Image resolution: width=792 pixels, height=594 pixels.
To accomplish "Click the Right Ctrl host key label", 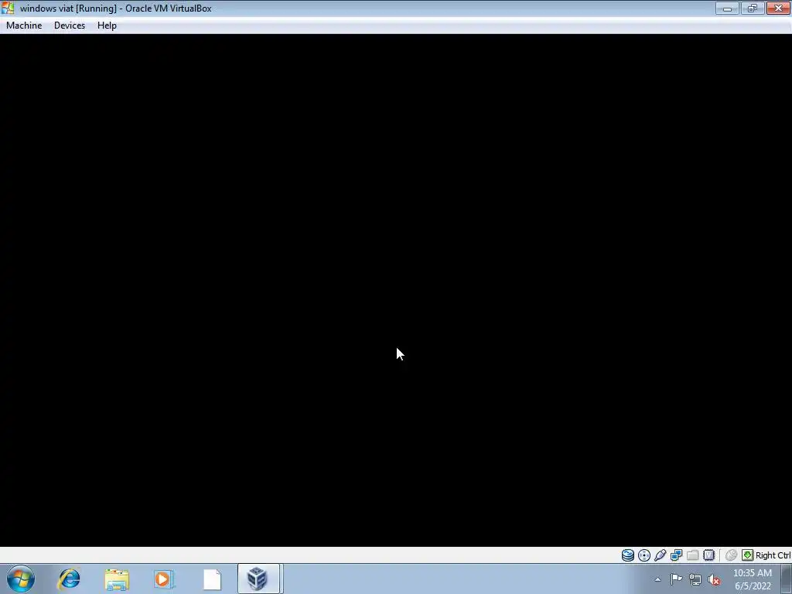I will coord(773,555).
